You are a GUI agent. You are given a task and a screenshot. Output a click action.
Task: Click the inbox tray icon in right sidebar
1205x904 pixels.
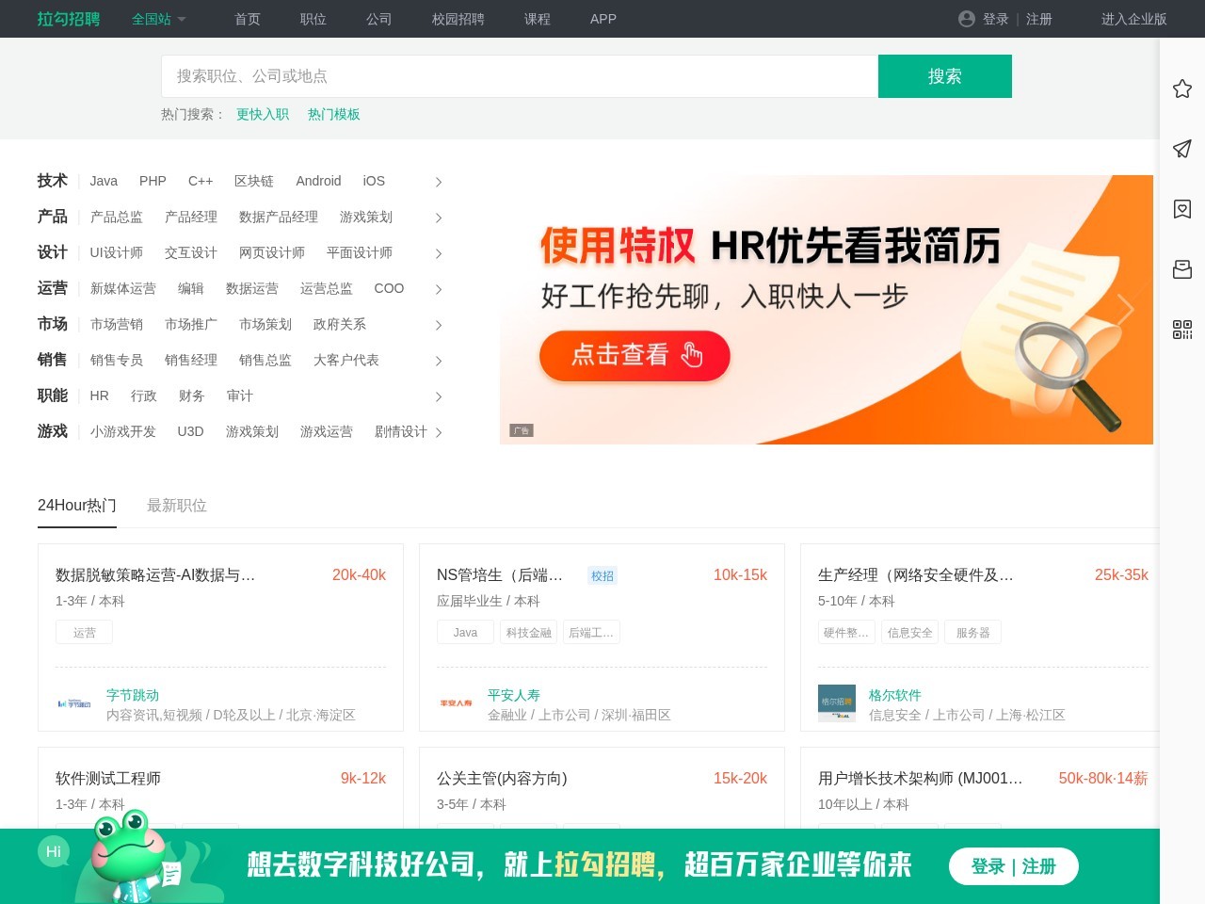pos(1182,269)
